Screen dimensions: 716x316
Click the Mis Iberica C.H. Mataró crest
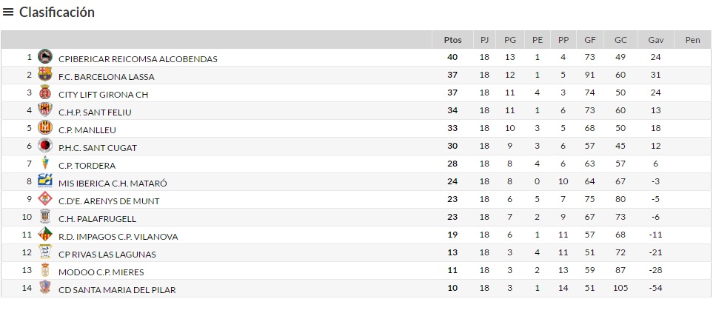pos(45,181)
